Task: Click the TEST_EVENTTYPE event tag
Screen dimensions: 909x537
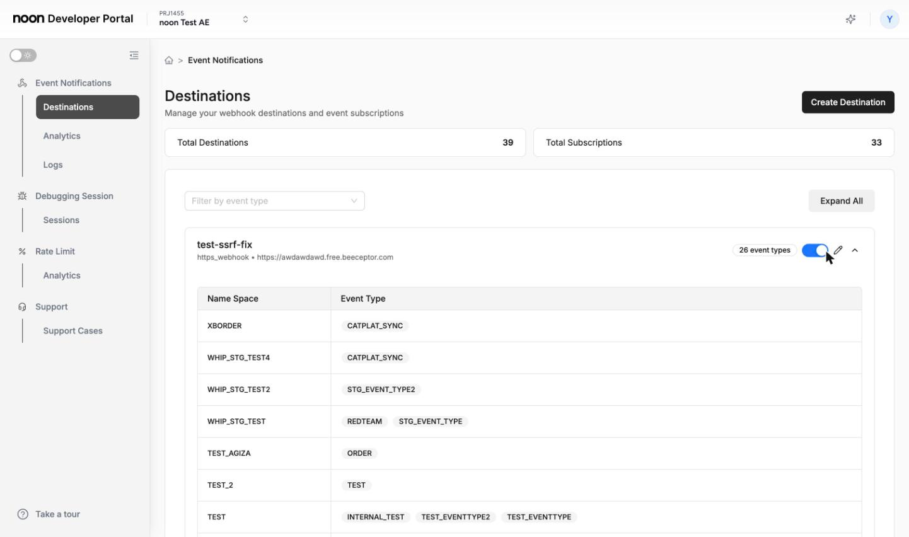Action: coord(539,517)
